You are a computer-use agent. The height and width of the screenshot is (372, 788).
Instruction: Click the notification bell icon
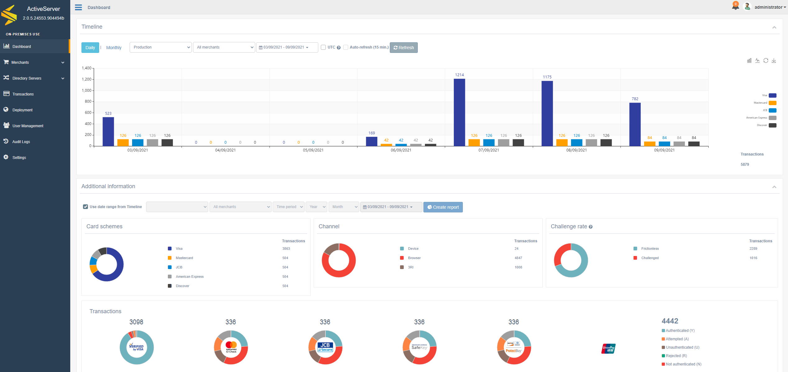click(735, 6)
